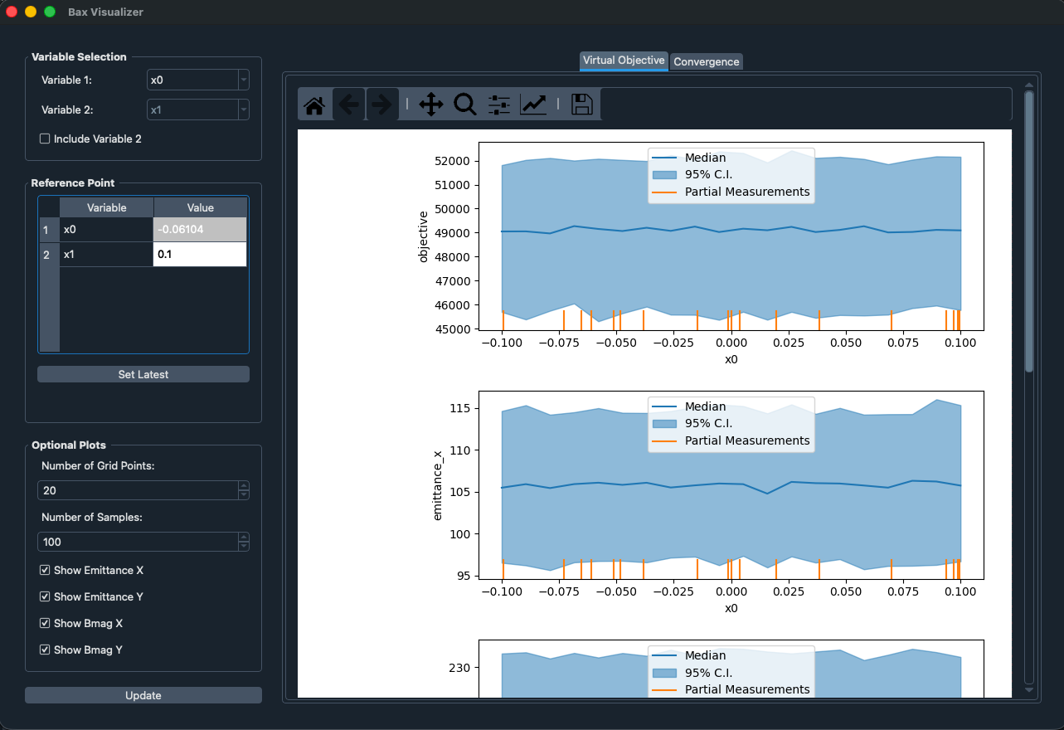Viewport: 1064px width, 730px height.
Task: Select the x1 variable name cell
Action: pyautogui.click(x=106, y=255)
